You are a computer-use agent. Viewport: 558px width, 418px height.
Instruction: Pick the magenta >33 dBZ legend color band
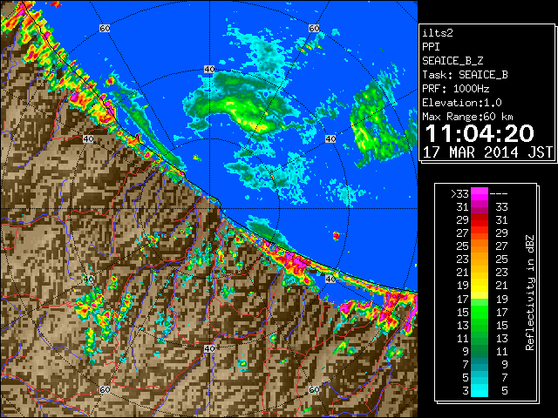pos(480,194)
